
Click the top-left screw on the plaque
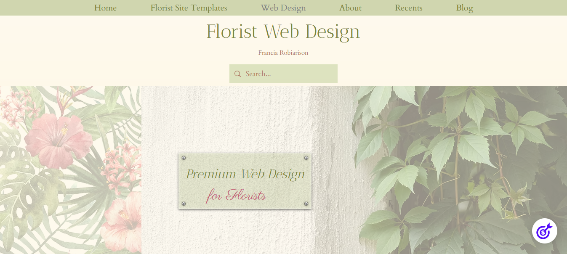point(184,158)
